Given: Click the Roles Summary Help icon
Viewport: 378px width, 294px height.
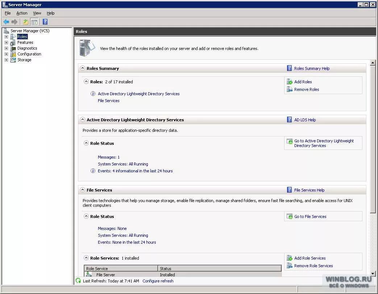Looking at the screenshot, I should point(289,68).
